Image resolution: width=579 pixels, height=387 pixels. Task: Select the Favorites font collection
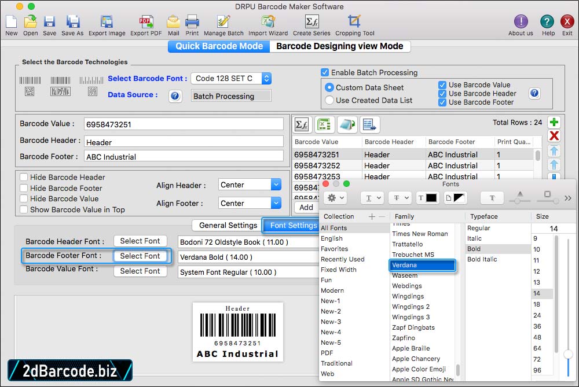(x=335, y=249)
